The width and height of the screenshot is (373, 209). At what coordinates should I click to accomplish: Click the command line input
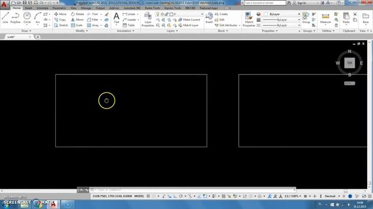click(193, 190)
